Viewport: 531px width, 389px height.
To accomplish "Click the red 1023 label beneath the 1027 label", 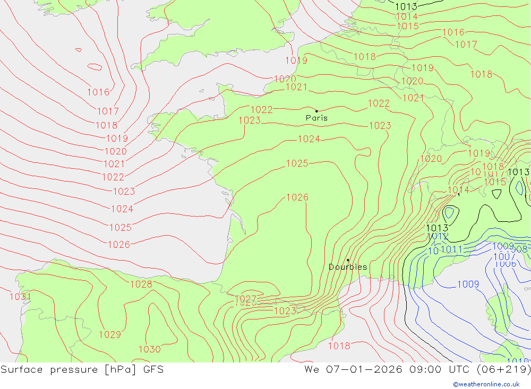I will tap(285, 311).
